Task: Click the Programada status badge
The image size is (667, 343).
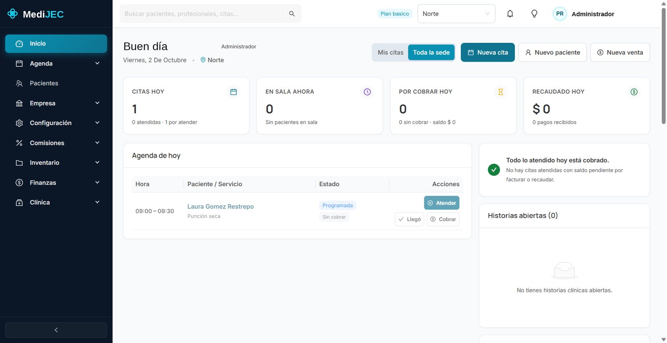Action: point(338,205)
